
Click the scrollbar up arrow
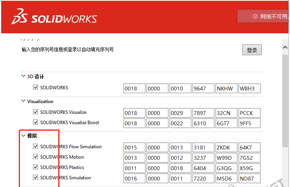point(285,47)
